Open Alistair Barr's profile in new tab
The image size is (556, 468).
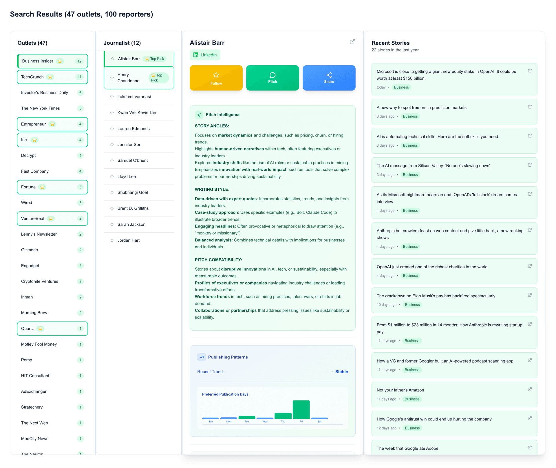point(352,42)
